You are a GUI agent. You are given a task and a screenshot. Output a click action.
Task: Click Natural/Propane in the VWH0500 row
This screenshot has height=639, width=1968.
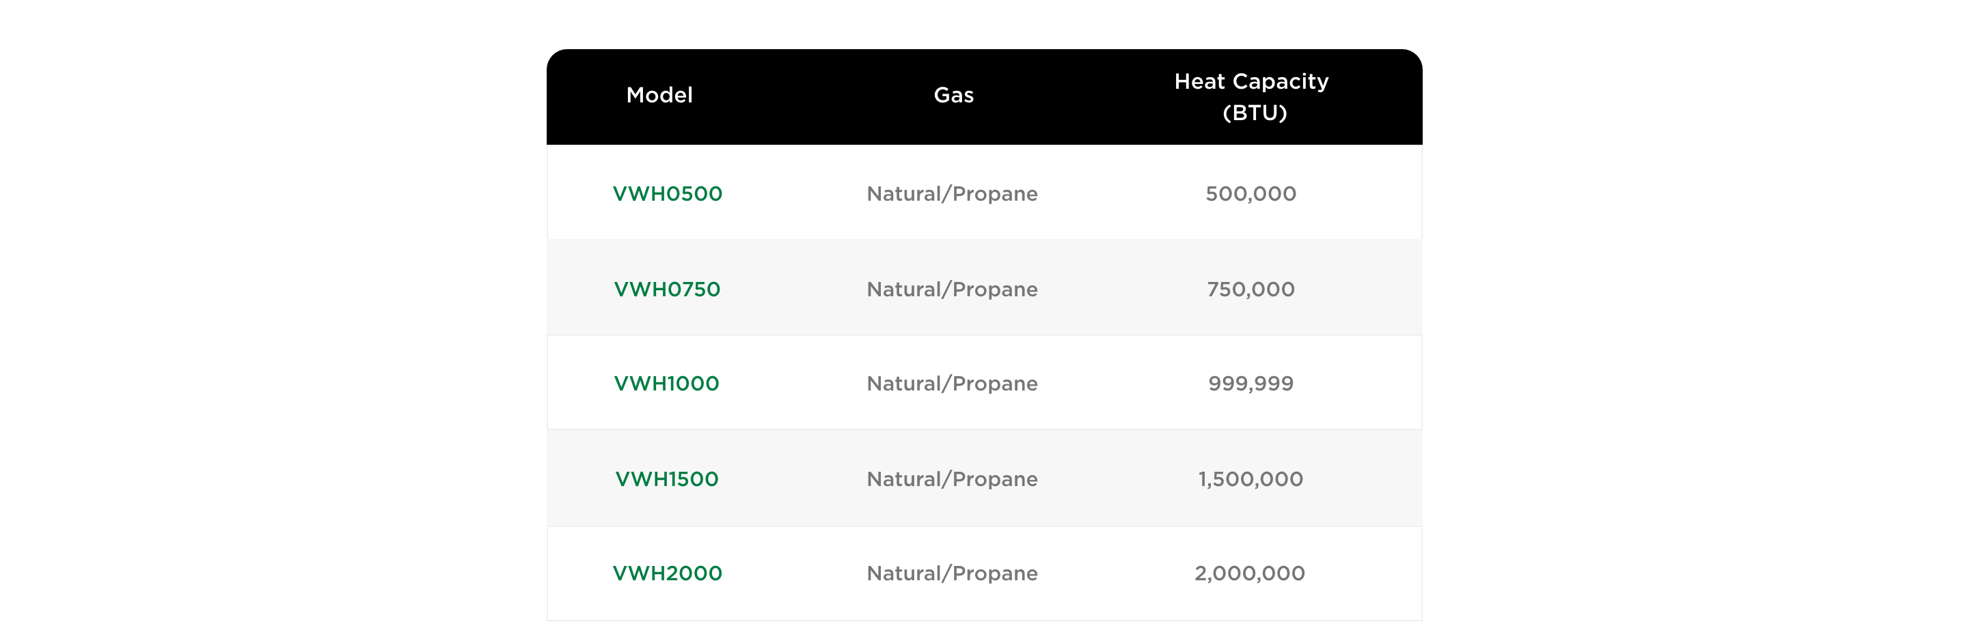coord(952,193)
